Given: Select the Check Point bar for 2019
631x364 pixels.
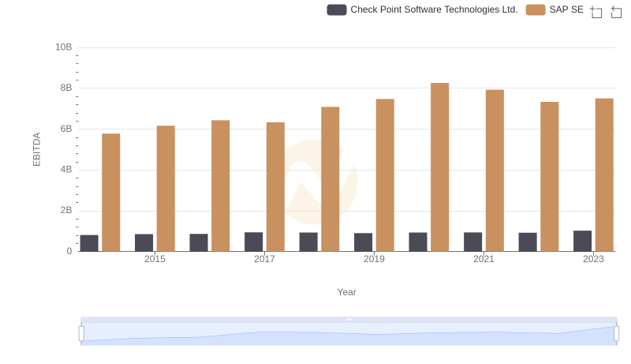Looking at the screenshot, I should pyautogui.click(x=364, y=242).
